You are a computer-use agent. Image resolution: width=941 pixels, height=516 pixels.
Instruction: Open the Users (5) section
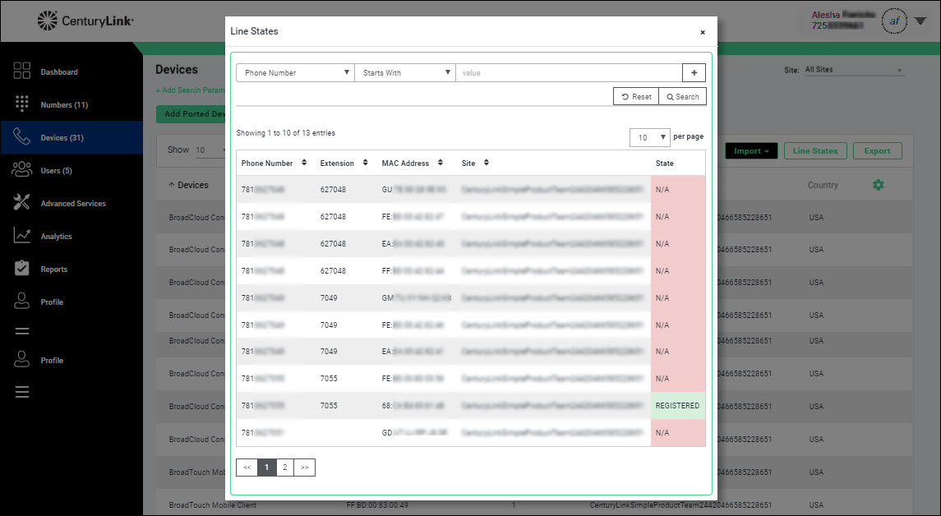coord(56,171)
